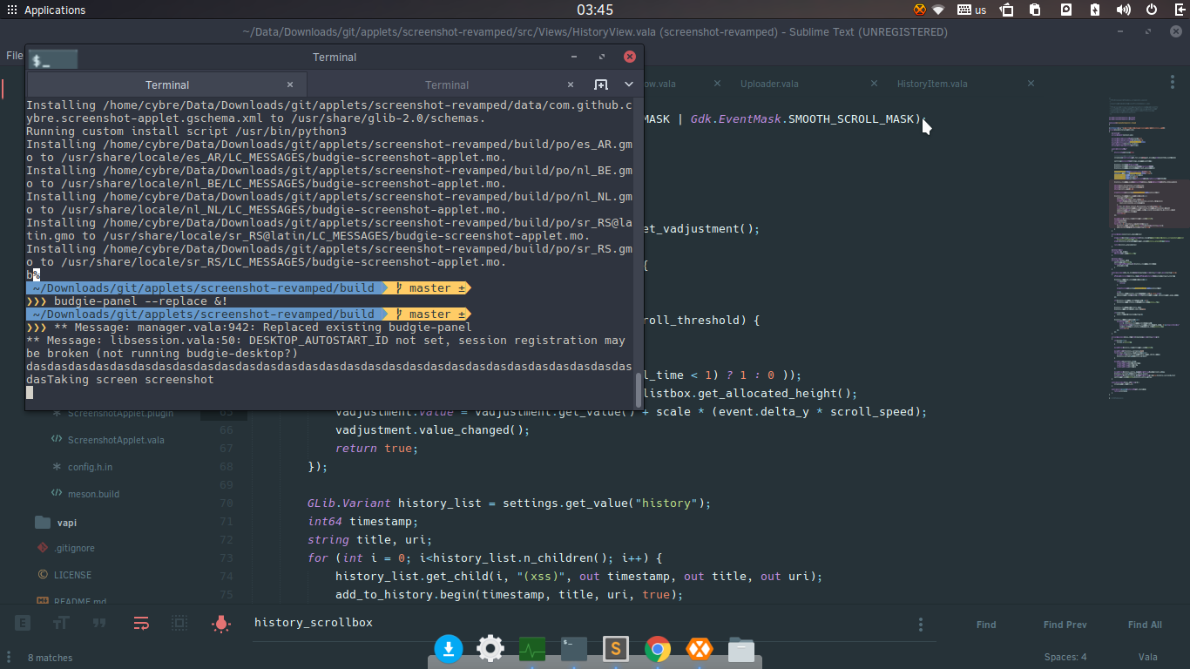The height and width of the screenshot is (669, 1190).
Task: Open the us keyboard layout indicator
Action: [x=971, y=10]
